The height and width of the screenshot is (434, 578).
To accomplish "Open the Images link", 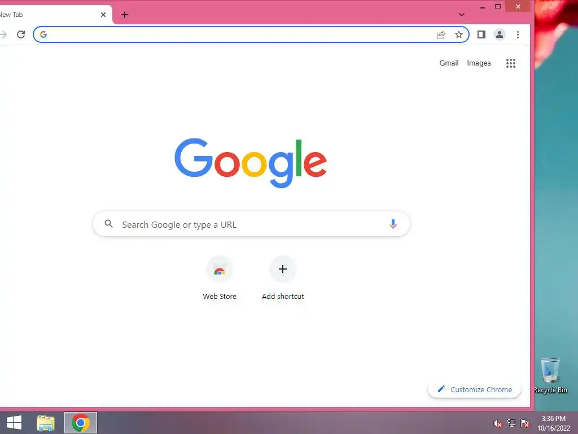I will pyautogui.click(x=479, y=63).
